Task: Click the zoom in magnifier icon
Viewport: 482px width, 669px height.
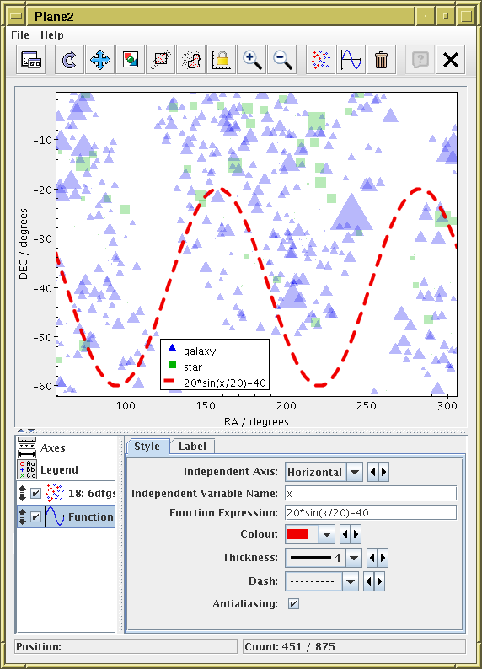Action: click(251, 60)
